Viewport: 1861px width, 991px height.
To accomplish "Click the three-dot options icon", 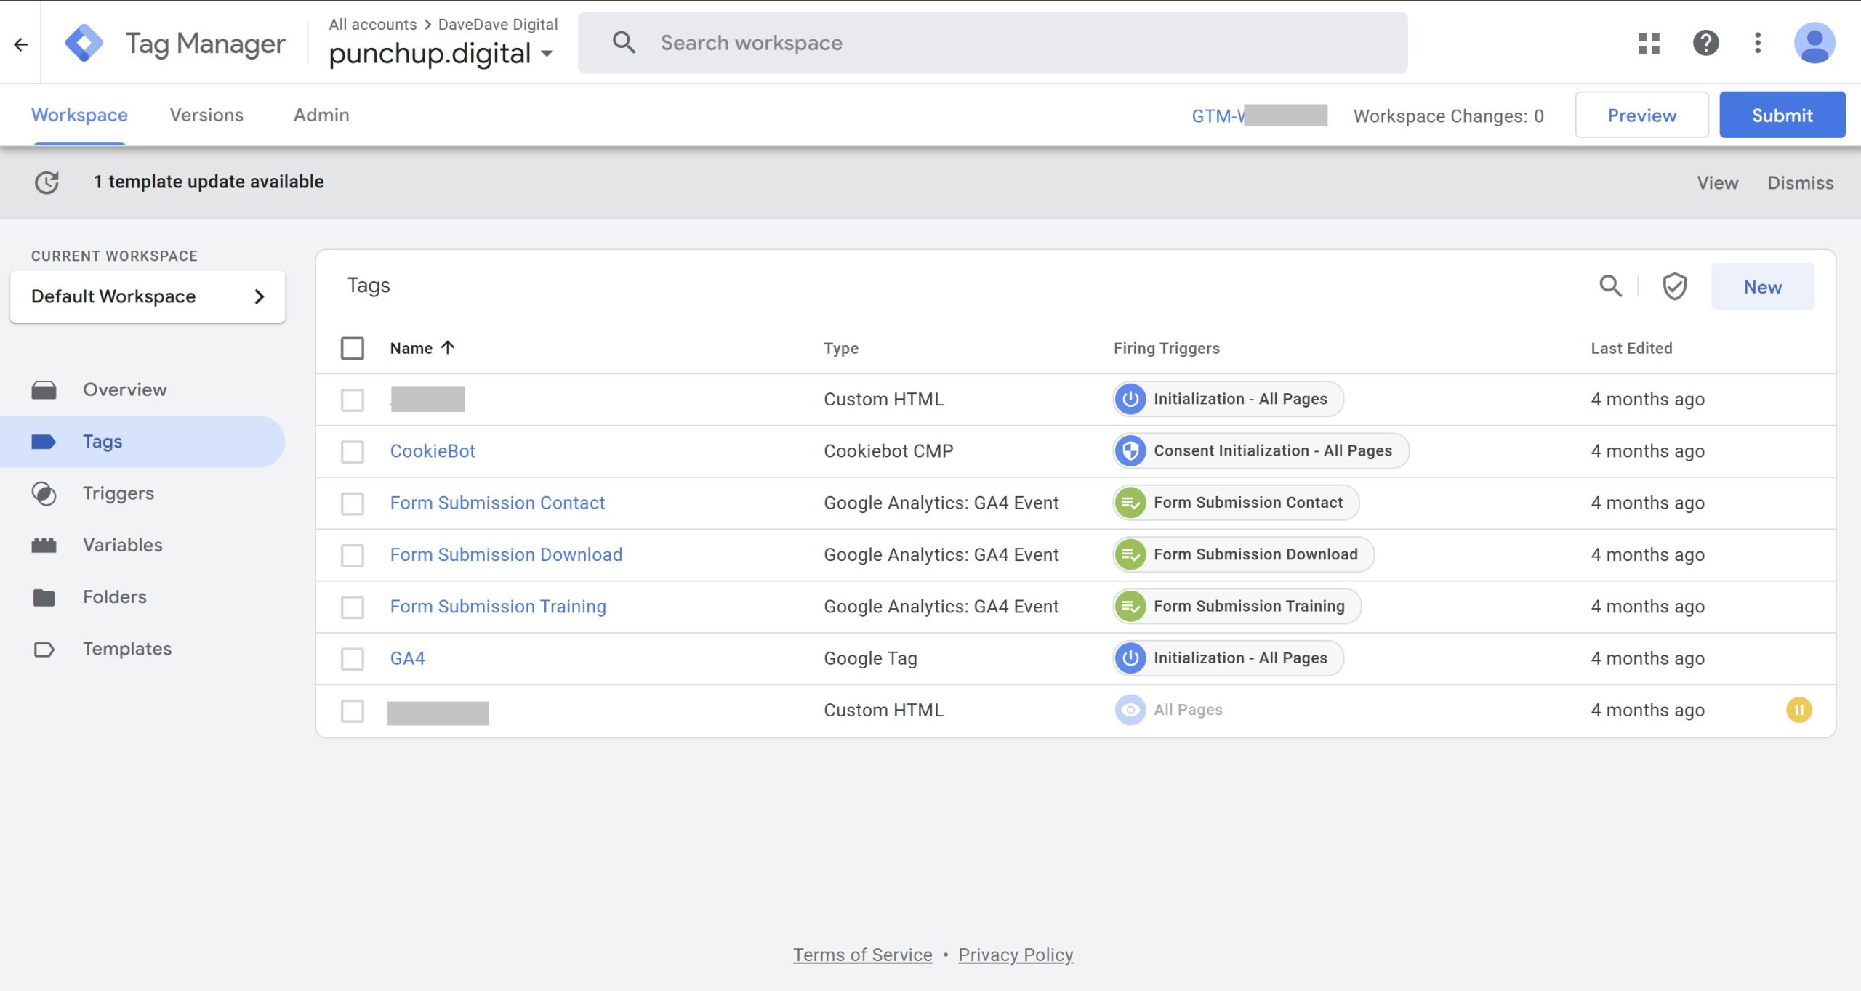I will click(x=1758, y=43).
